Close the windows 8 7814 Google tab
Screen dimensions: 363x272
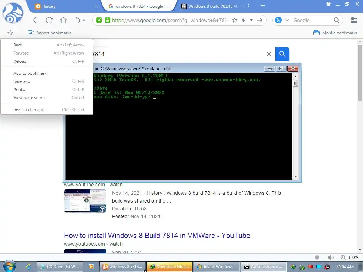pos(169,6)
